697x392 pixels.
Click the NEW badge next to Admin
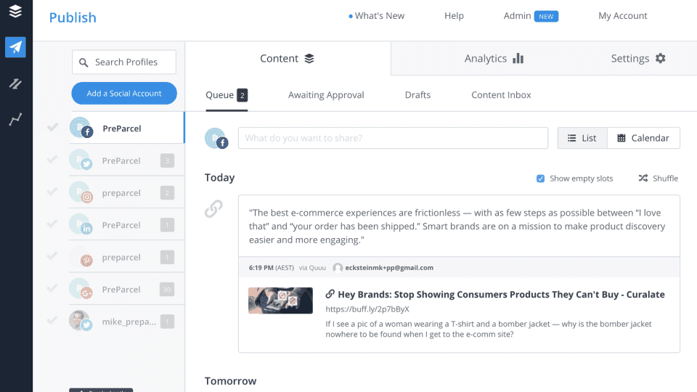tap(546, 17)
